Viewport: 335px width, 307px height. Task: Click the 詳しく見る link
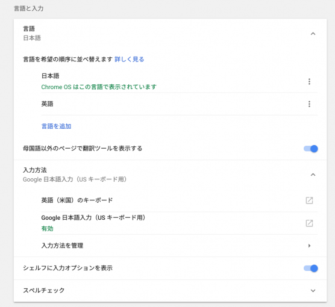click(130, 60)
